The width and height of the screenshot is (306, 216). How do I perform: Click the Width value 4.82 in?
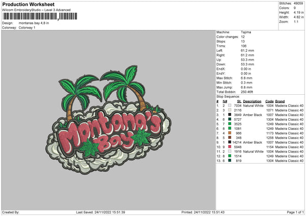298,17
